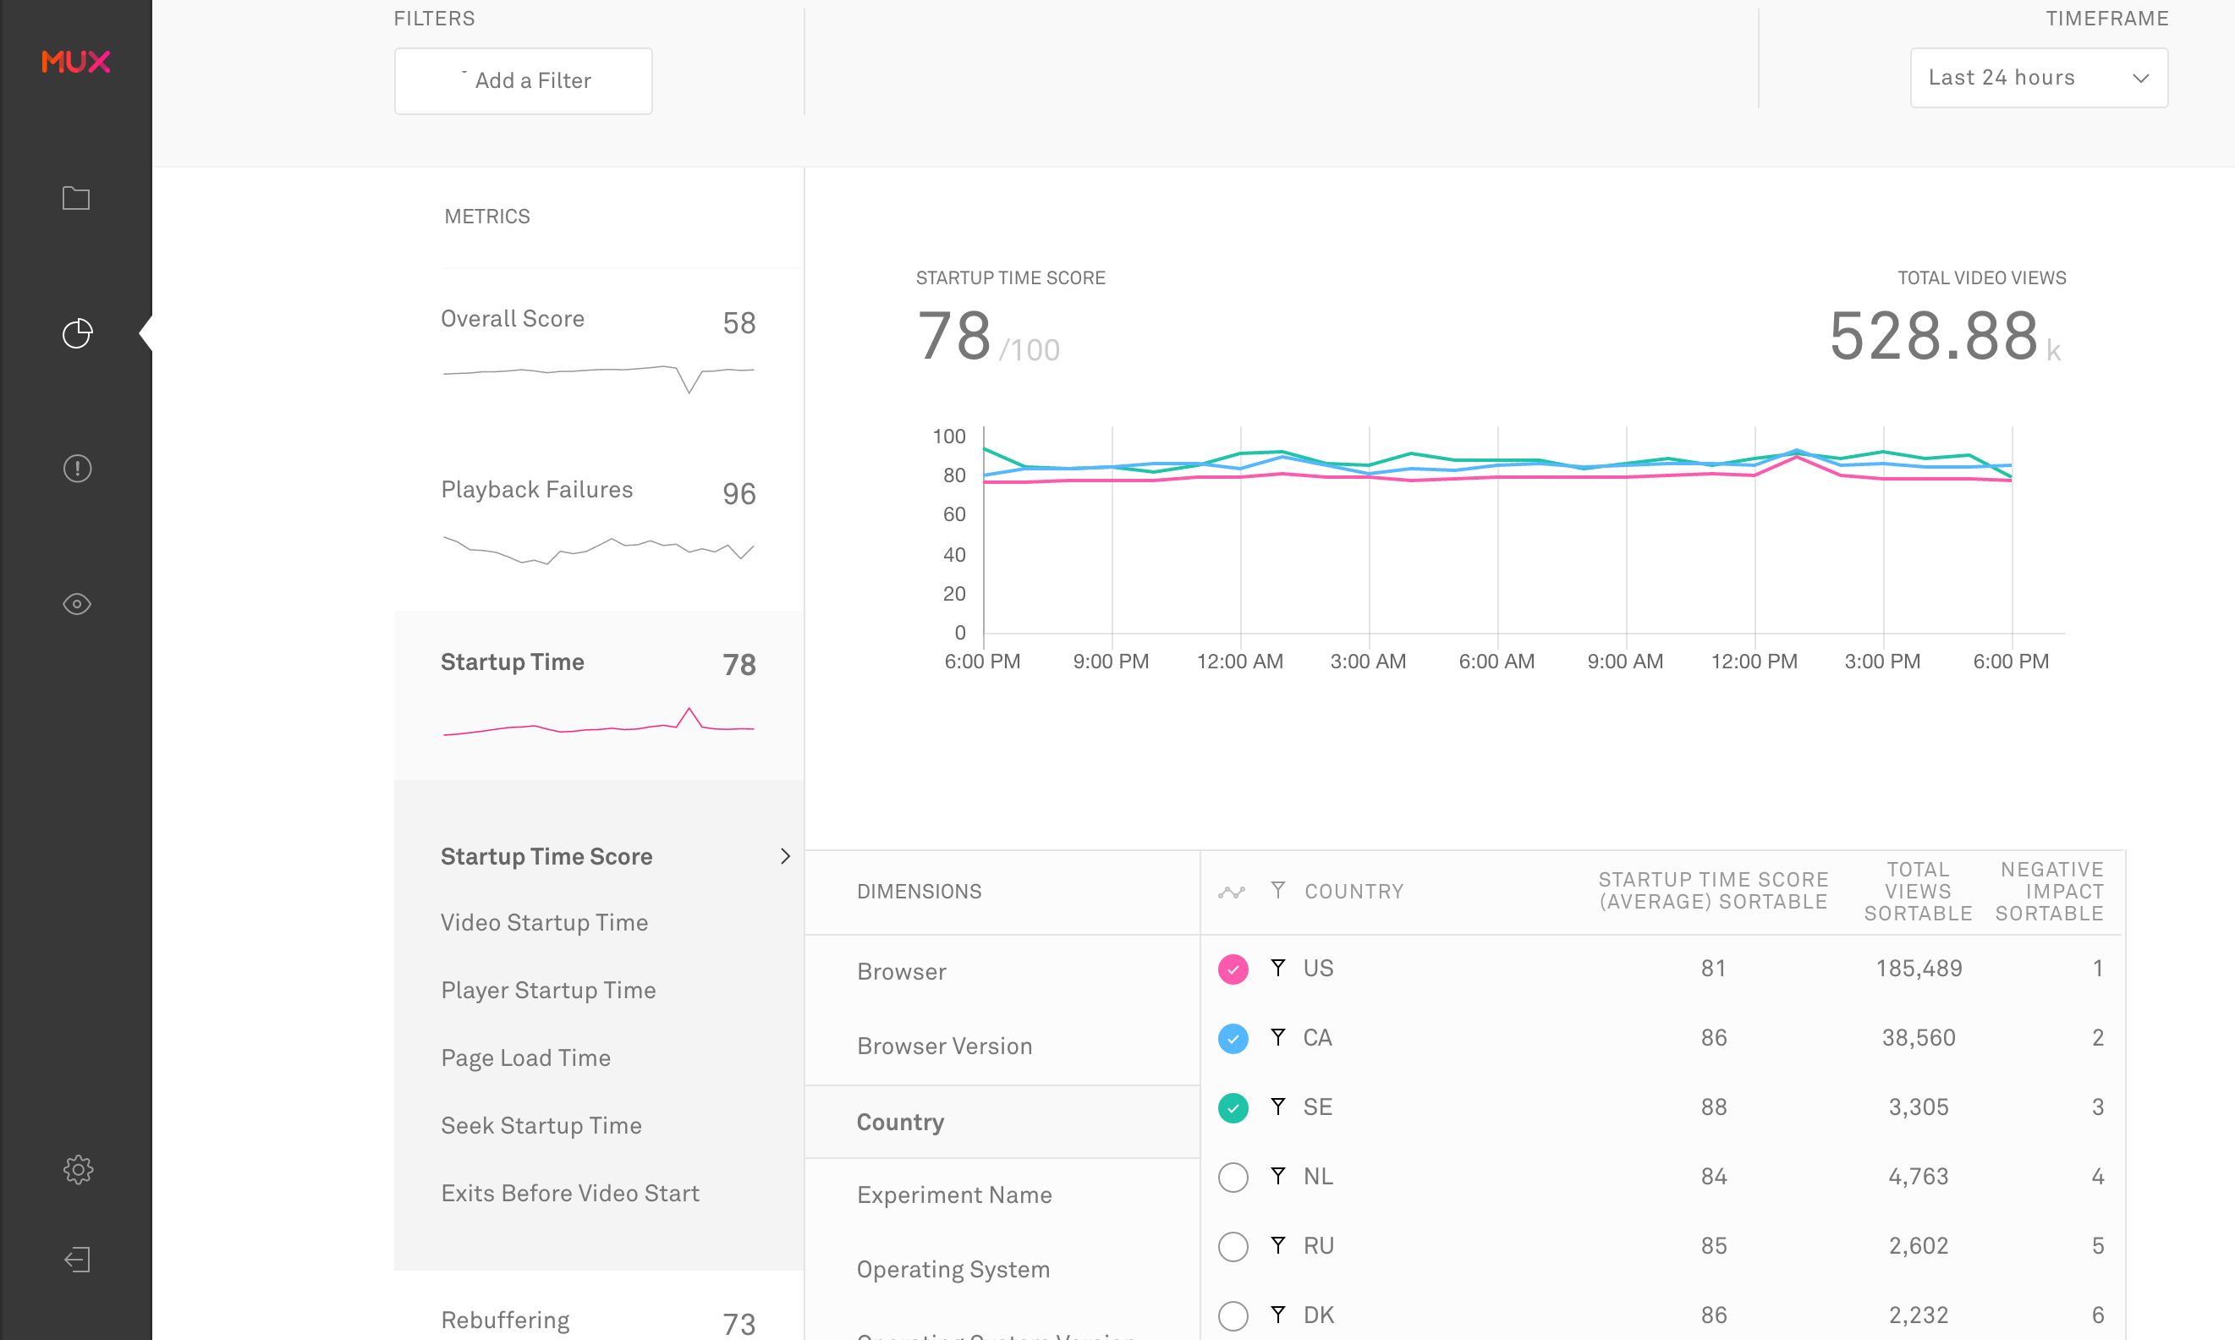Screen dimensions: 2235x1340
Task: Open the folder icon in sidebar
Action: 76,198
